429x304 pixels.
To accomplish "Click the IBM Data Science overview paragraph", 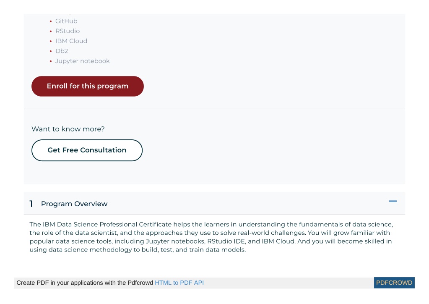I will (211, 237).
